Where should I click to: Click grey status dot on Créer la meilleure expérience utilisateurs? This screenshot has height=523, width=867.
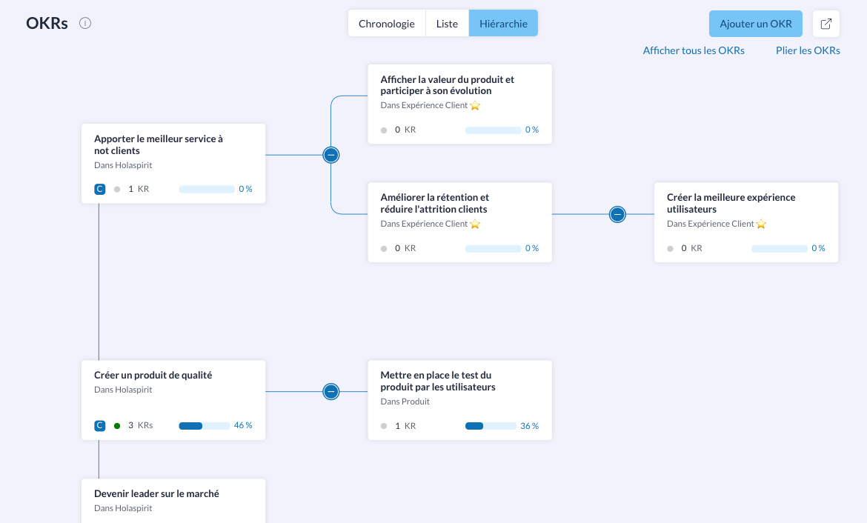(670, 249)
